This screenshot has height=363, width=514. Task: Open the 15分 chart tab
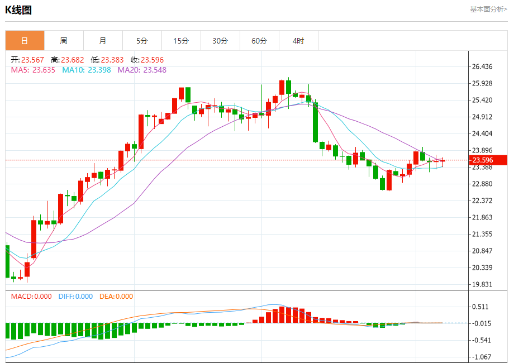pyautogui.click(x=181, y=41)
